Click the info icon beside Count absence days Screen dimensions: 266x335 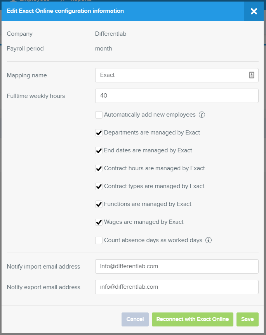point(209,240)
